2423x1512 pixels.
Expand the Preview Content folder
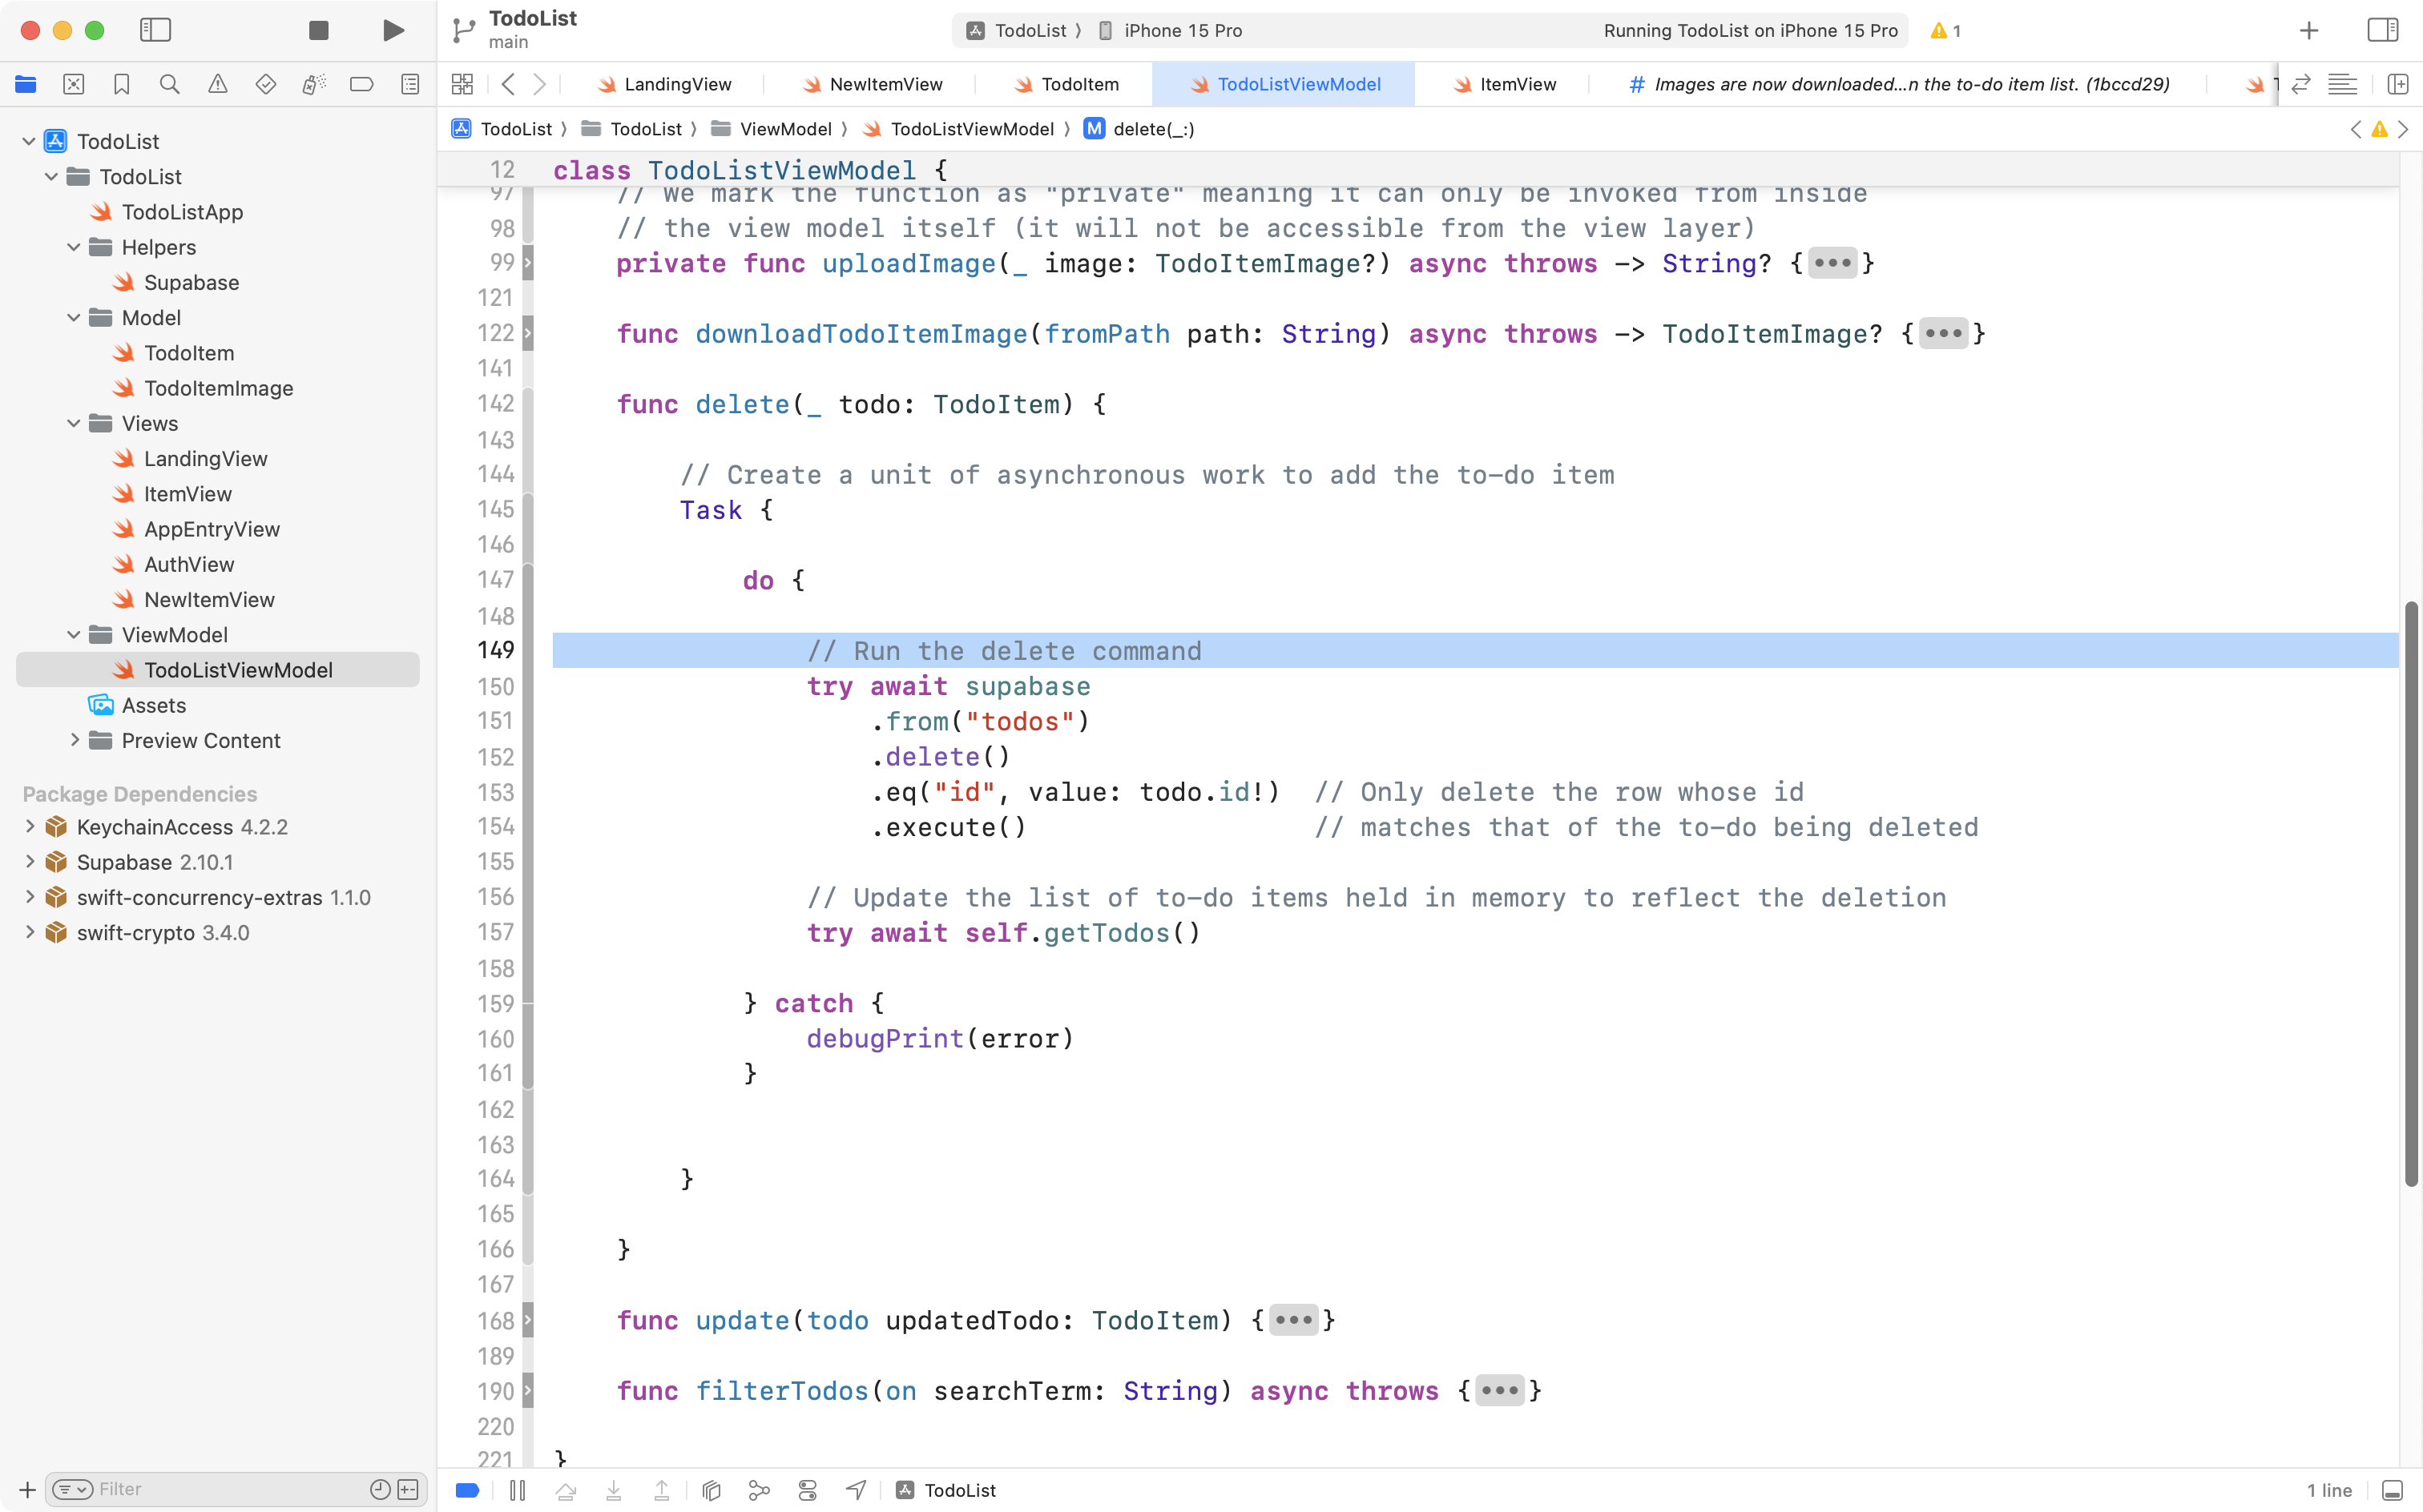tap(75, 740)
